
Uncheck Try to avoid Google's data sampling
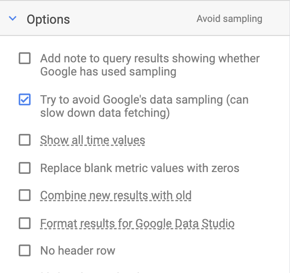pyautogui.click(x=25, y=99)
